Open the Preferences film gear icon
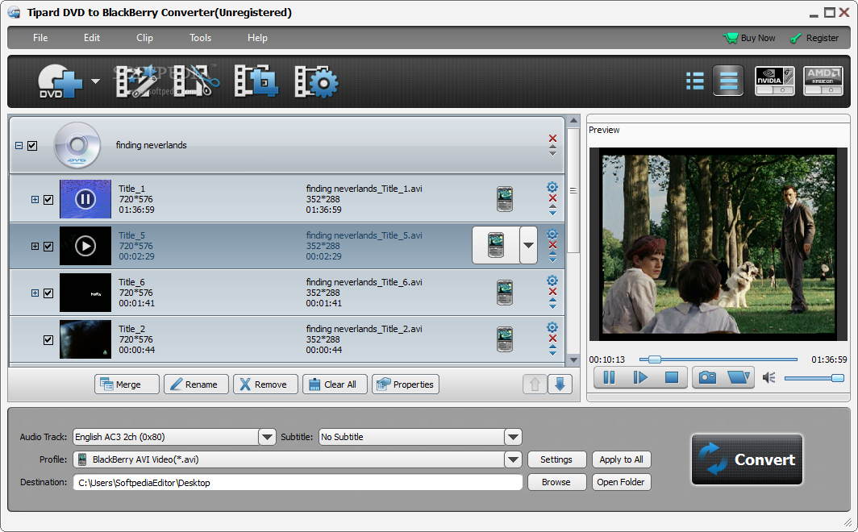 [x=316, y=82]
